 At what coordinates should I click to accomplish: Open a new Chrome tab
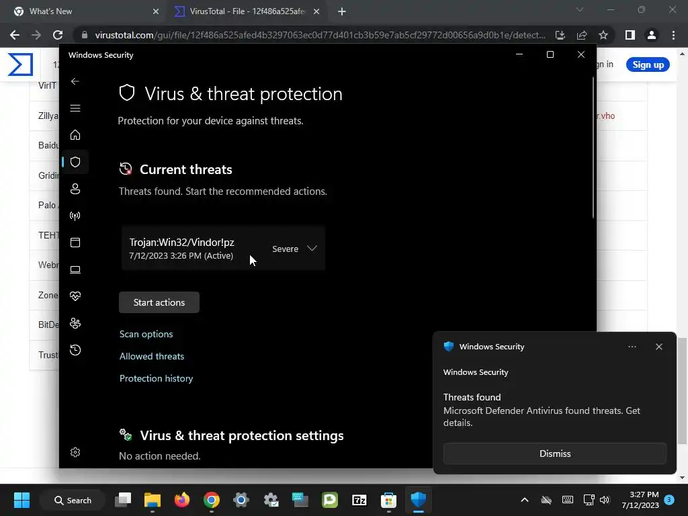pyautogui.click(x=342, y=11)
